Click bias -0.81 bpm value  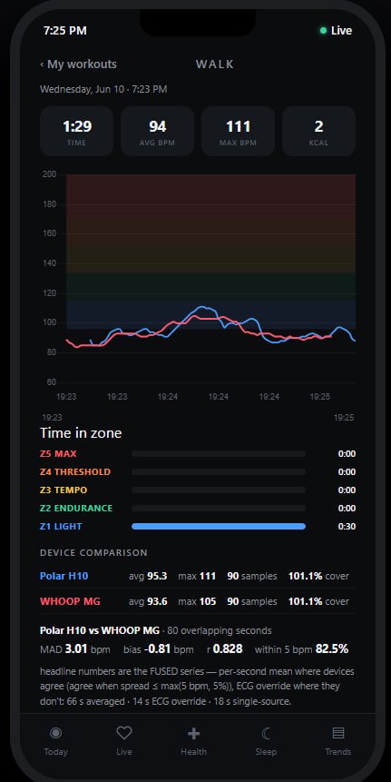pyautogui.click(x=159, y=648)
